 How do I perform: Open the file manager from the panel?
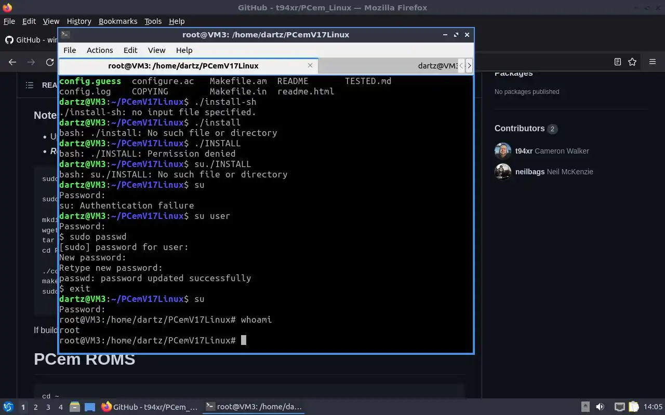point(75,407)
